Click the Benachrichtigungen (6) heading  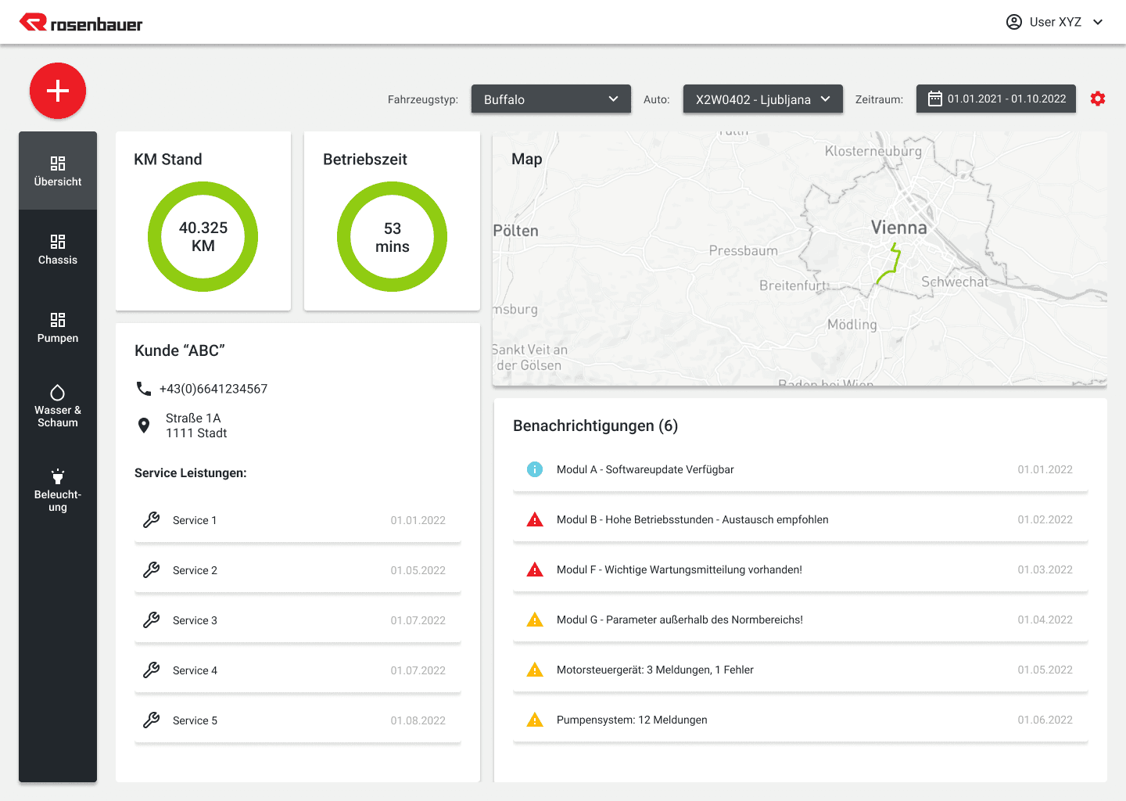pyautogui.click(x=595, y=426)
